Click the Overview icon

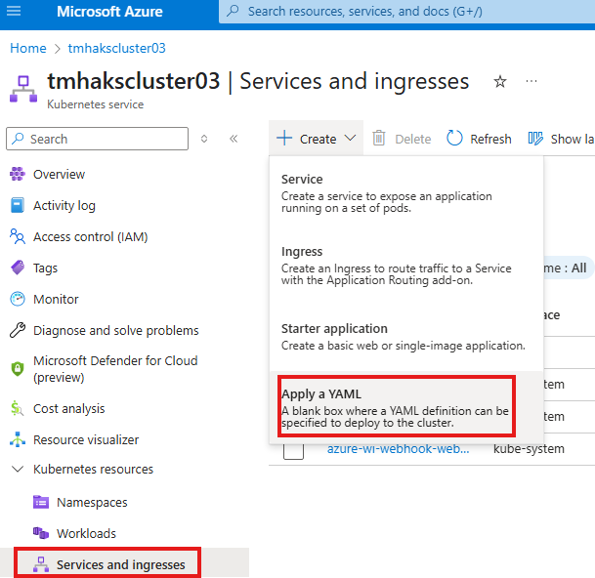point(18,174)
